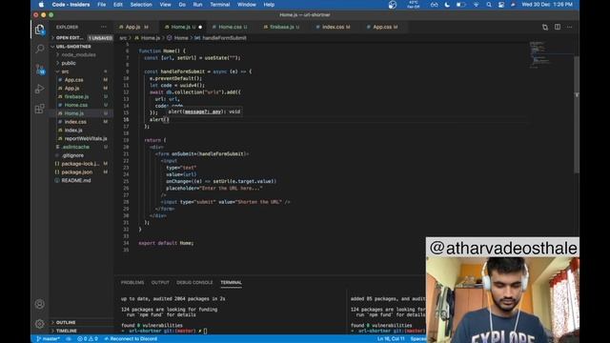The height and width of the screenshot is (343, 610).
Task: Collapse the URL-SHORTNER root folder
Action: tap(73, 47)
